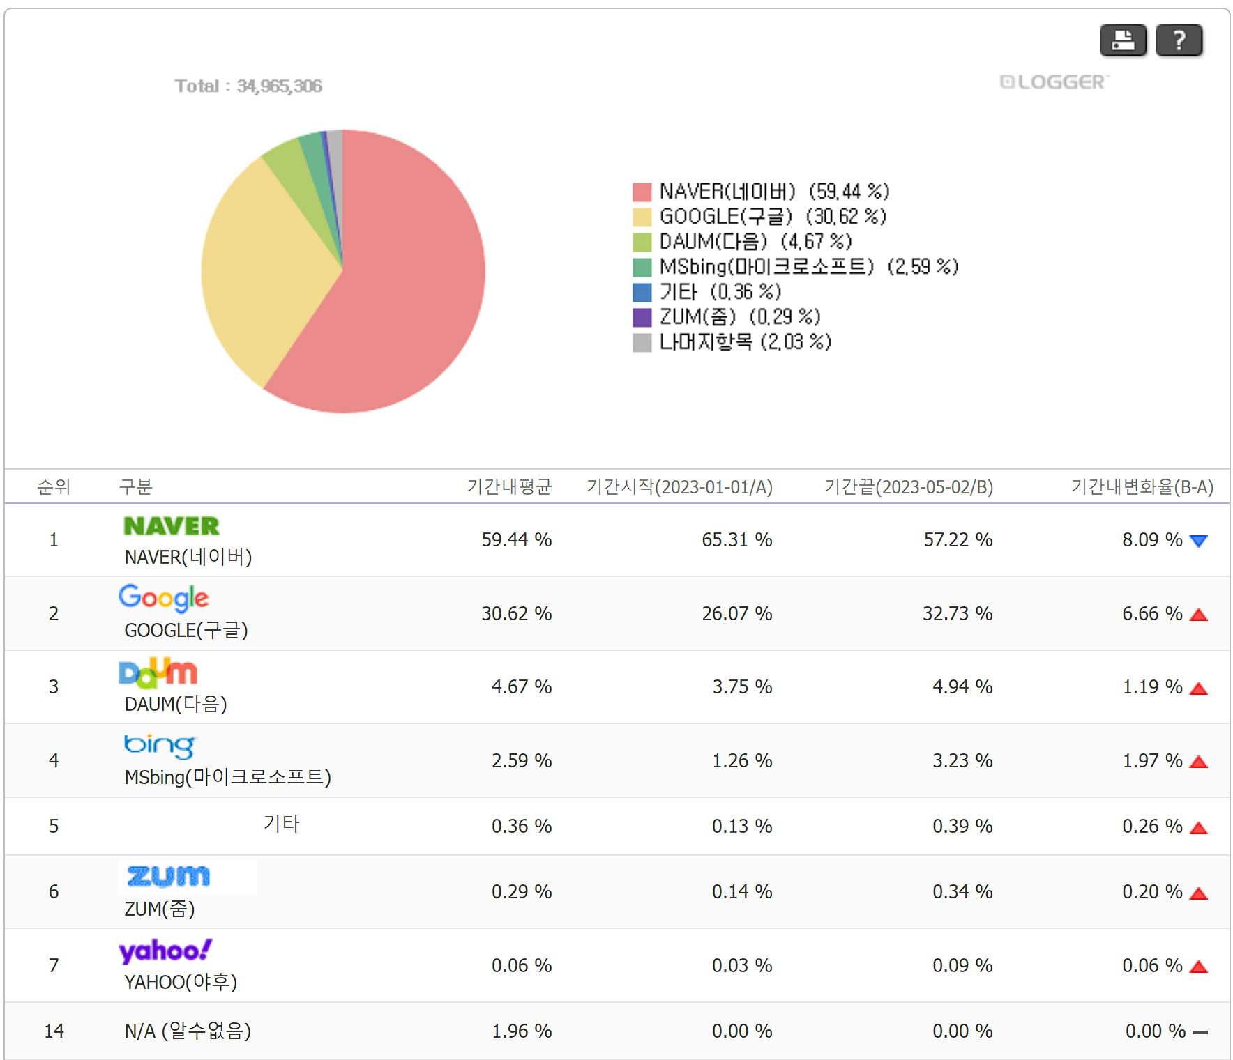Click the blue down triangle beside 8.09 %
The image size is (1233, 1060).
[1197, 540]
